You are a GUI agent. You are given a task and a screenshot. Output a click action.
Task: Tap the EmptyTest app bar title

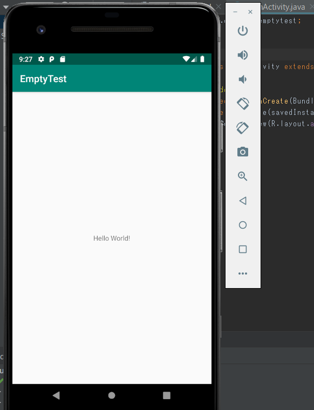point(43,79)
